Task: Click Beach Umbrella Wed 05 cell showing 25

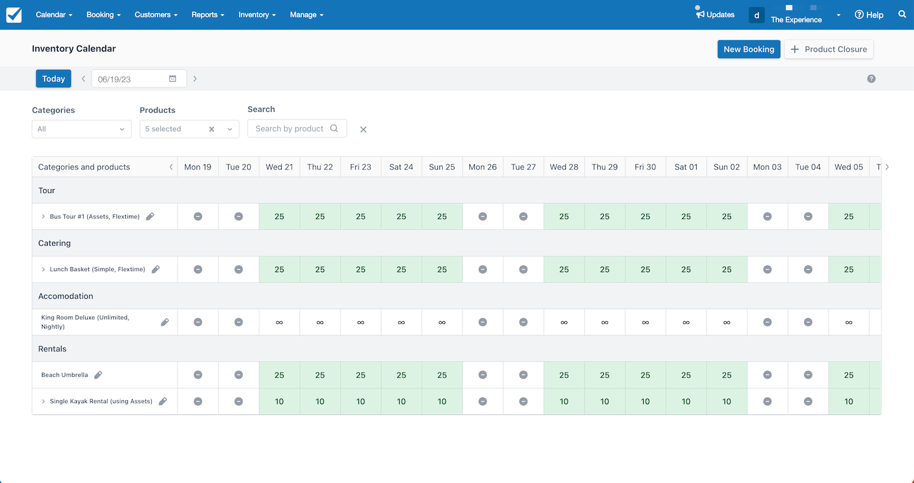Action: tap(849, 375)
